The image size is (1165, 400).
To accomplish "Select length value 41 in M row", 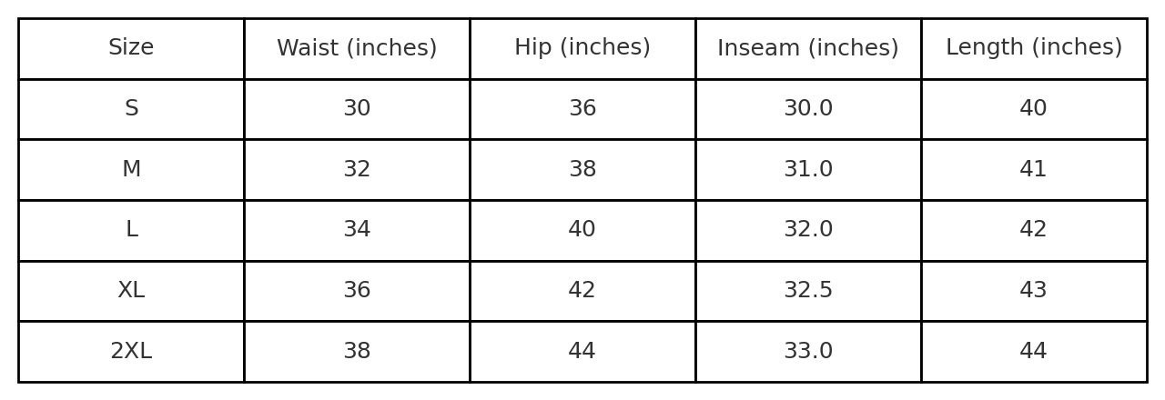I will tap(1034, 170).
